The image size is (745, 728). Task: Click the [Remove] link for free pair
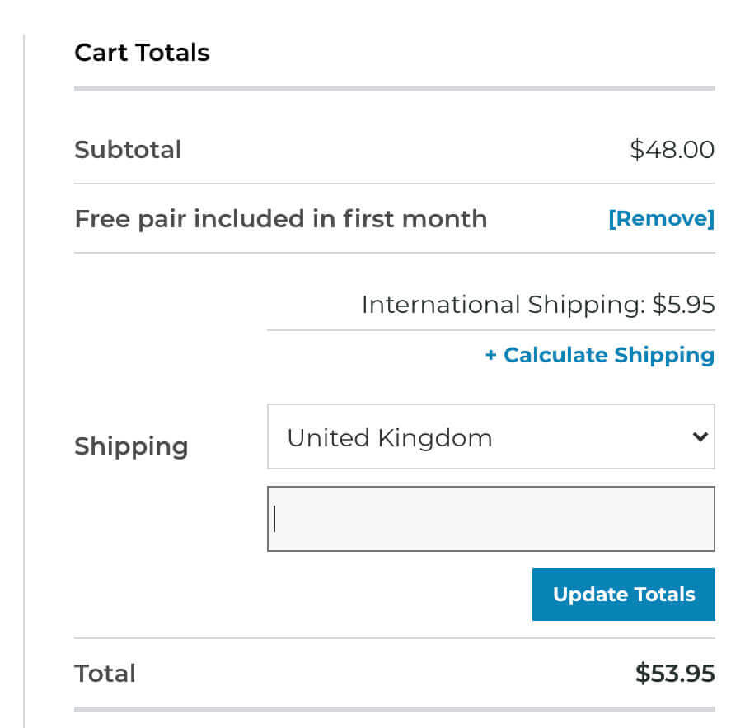click(660, 218)
